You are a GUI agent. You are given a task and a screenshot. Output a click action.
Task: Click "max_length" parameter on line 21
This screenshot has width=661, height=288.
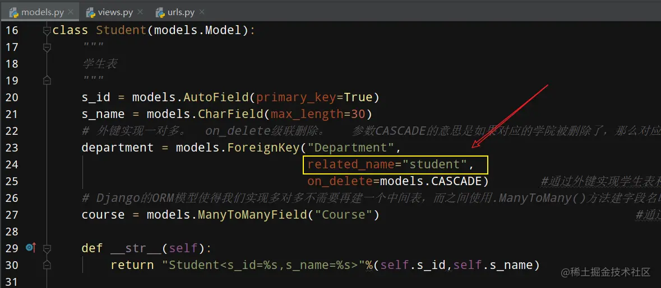307,114
